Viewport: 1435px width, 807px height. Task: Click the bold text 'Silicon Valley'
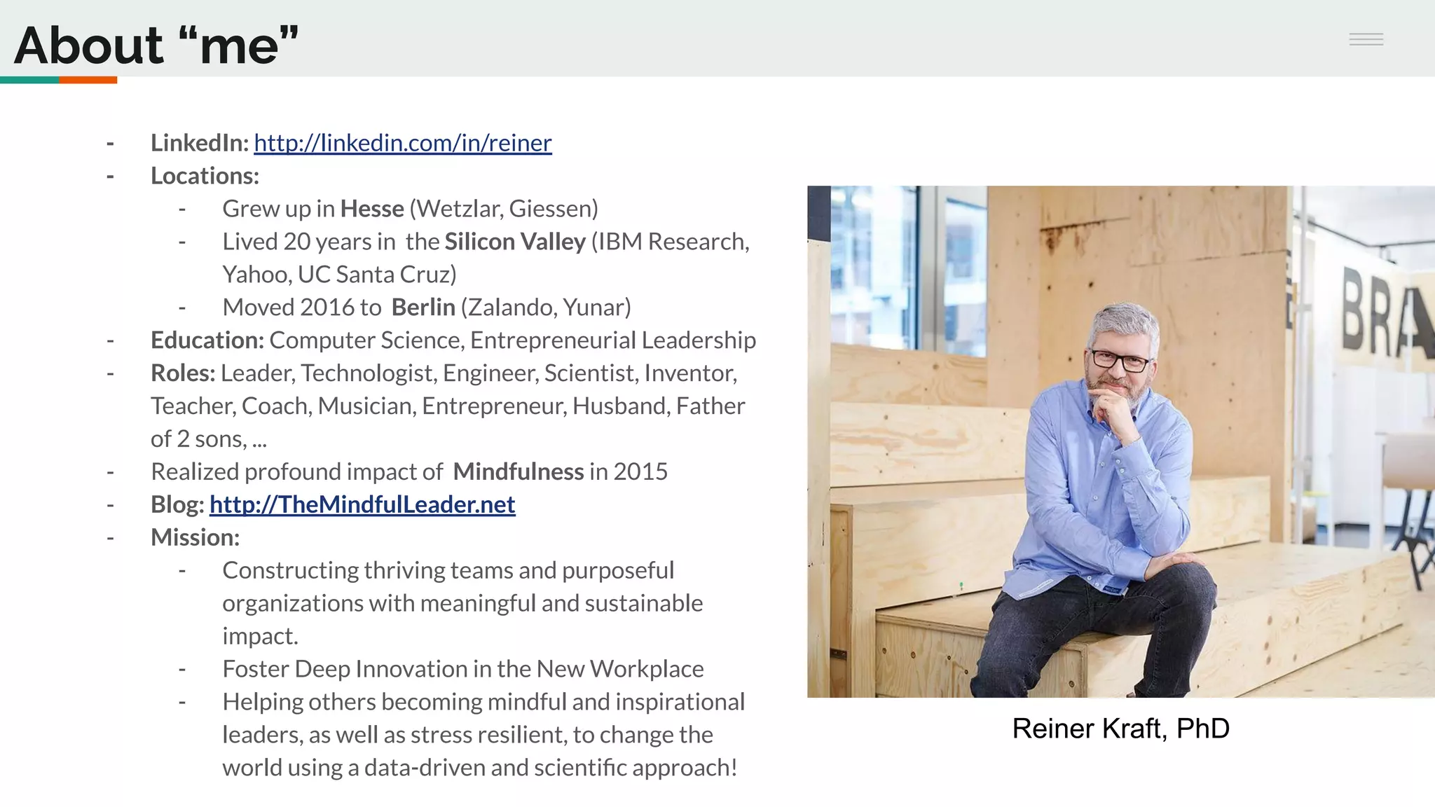pos(514,242)
